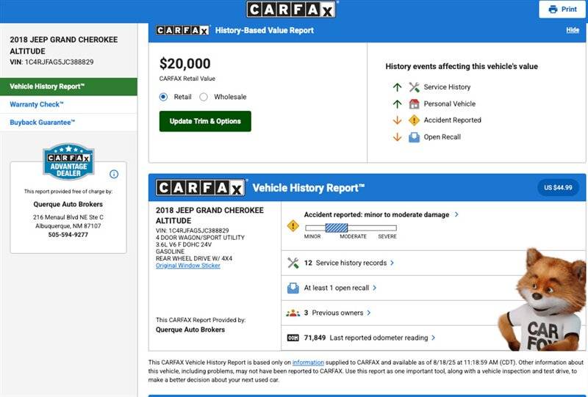Click the Personal Vehicle house icon
This screenshot has width=588, height=397.
coord(414,103)
